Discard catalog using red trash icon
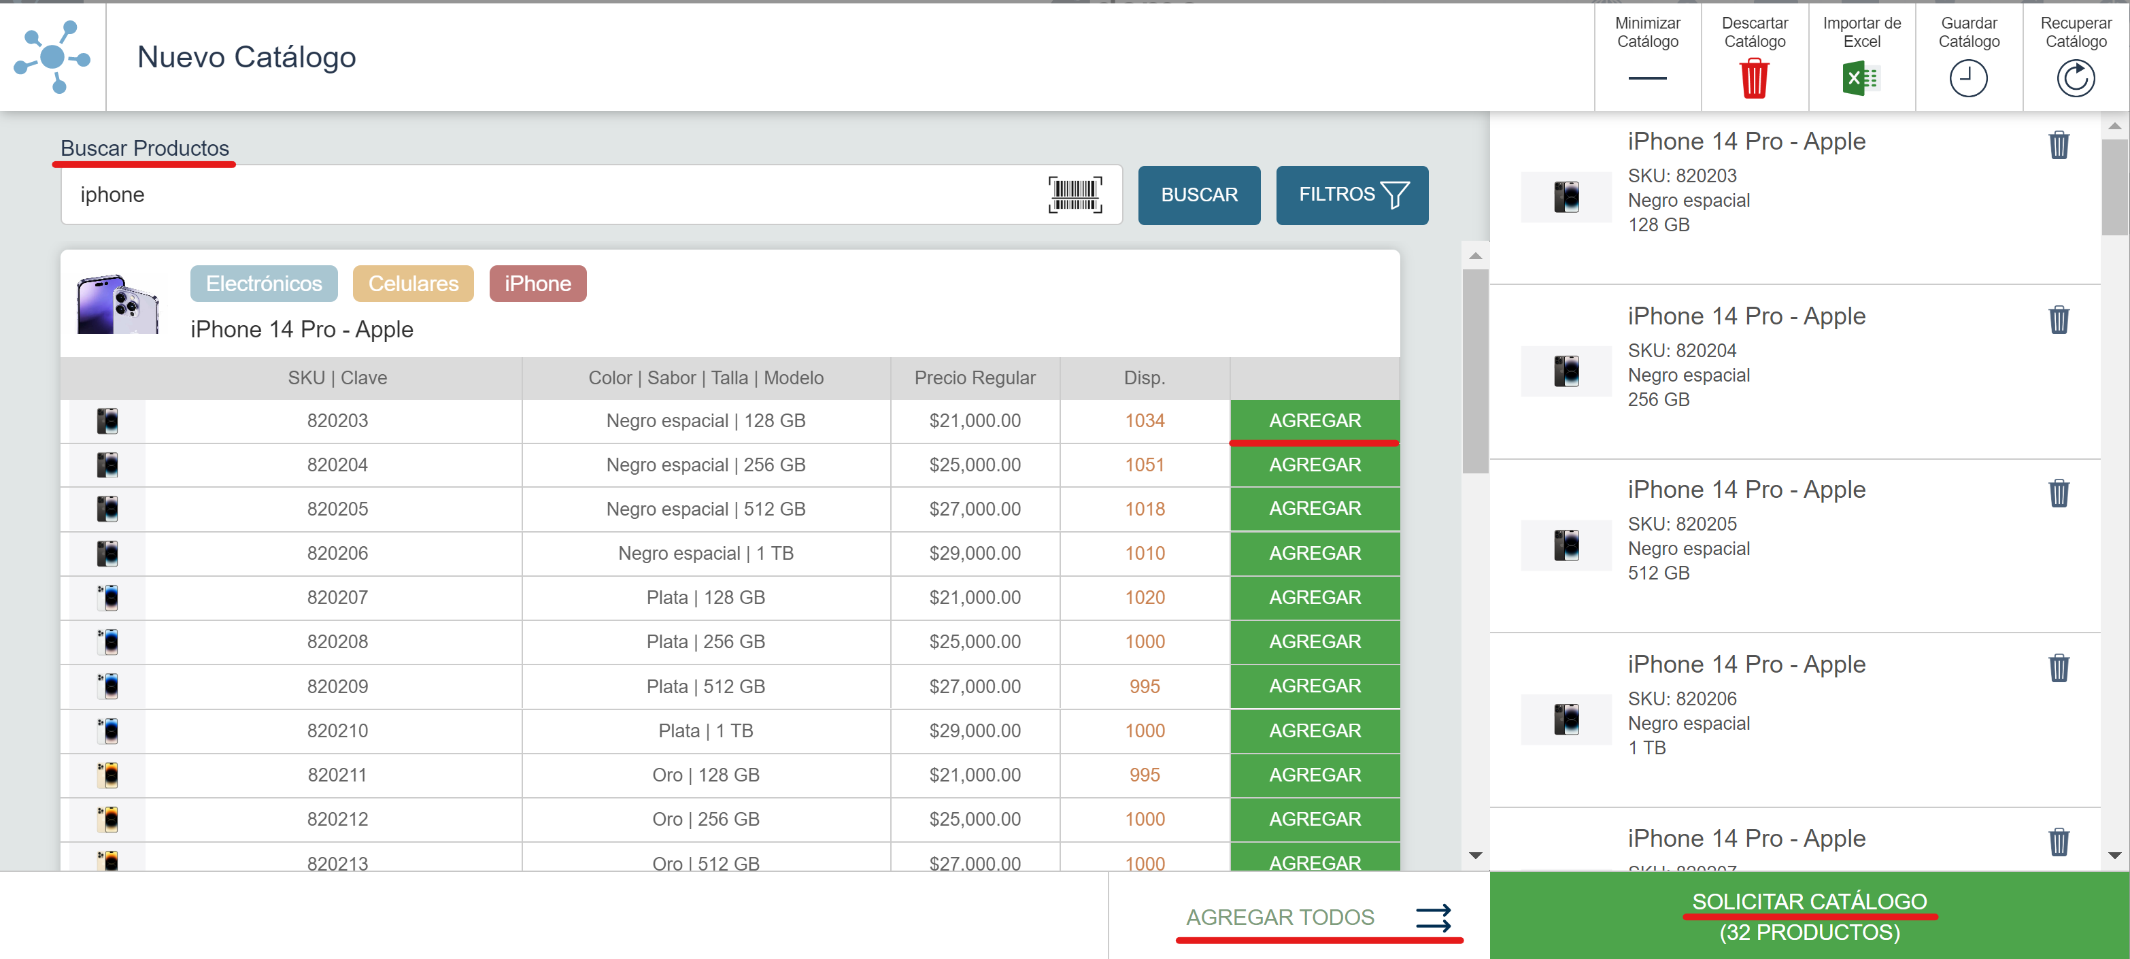The height and width of the screenshot is (959, 2130). tap(1754, 78)
